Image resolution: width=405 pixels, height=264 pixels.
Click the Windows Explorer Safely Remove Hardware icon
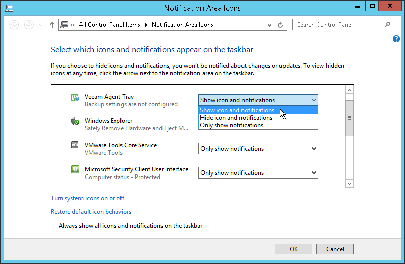(x=75, y=121)
